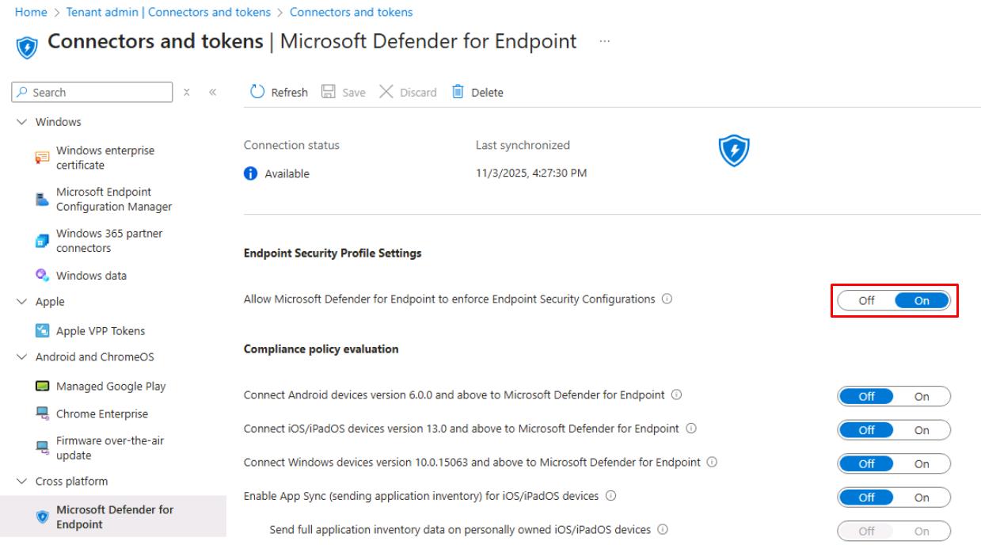Clear the search box with X icon
This screenshot has width=981, height=545.
[187, 93]
